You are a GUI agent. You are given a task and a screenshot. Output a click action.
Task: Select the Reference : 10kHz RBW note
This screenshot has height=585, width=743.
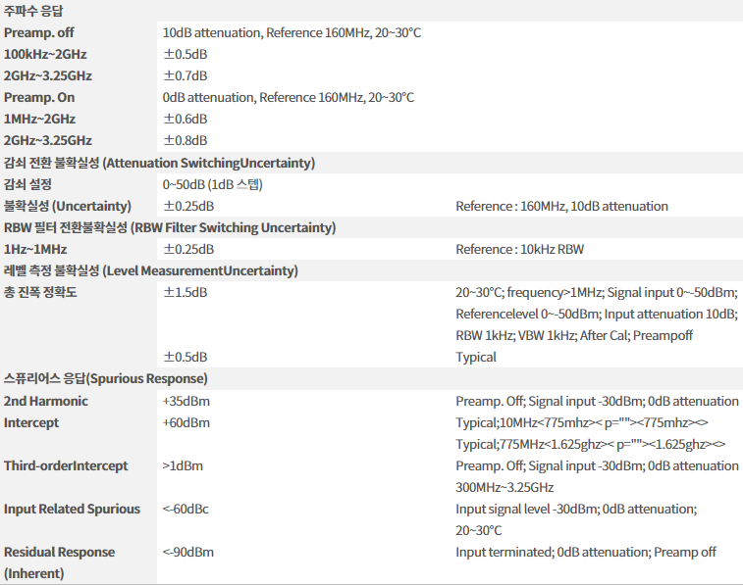pos(520,249)
